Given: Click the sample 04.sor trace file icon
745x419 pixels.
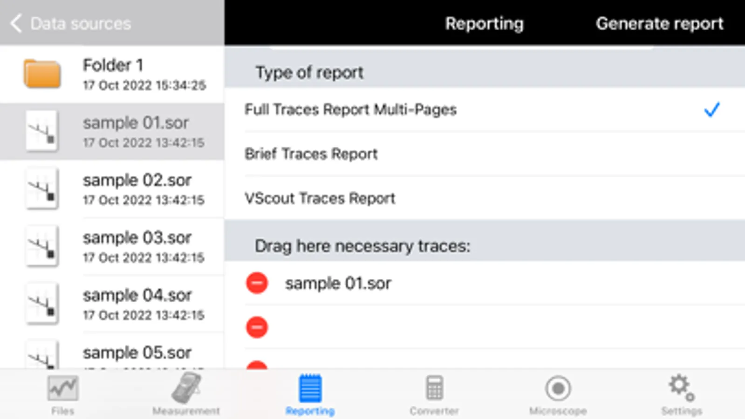Looking at the screenshot, I should click(42, 304).
